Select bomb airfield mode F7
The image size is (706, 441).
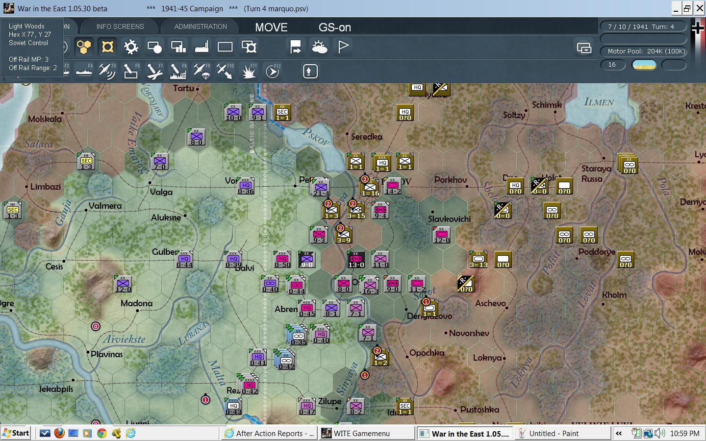tap(154, 72)
